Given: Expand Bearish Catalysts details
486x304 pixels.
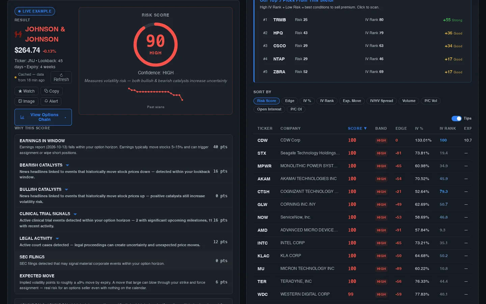Looking at the screenshot, I should 67,165.
